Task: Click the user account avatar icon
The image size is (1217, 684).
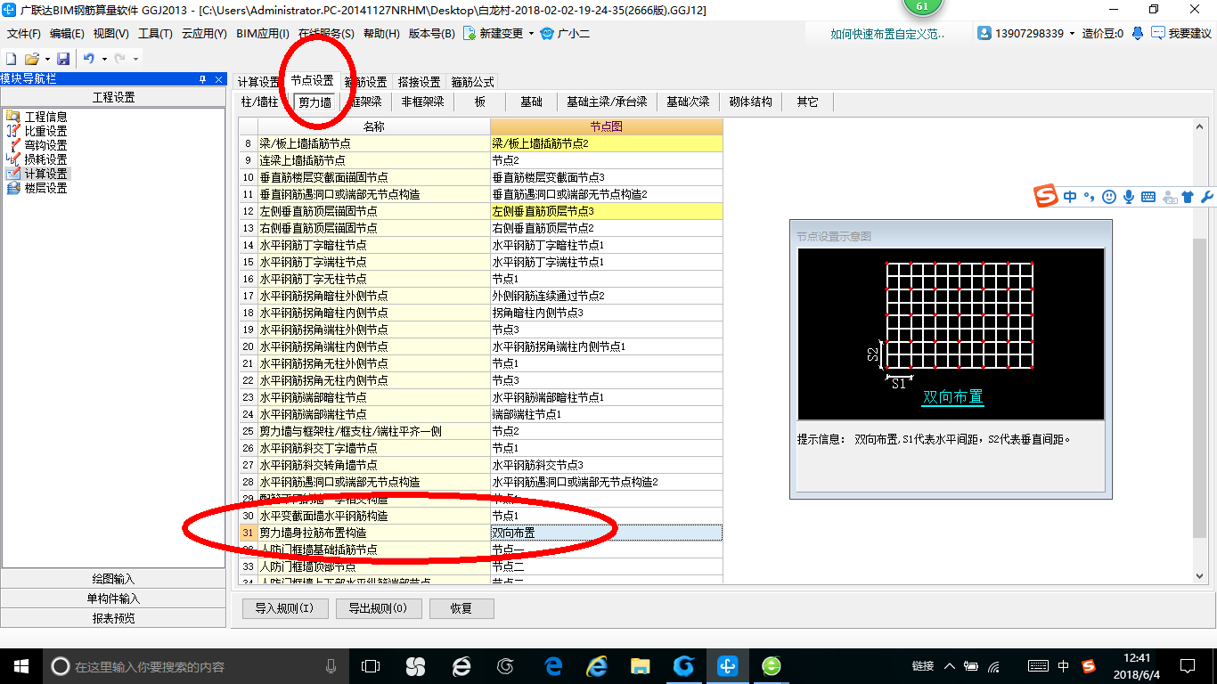Action: 984,33
